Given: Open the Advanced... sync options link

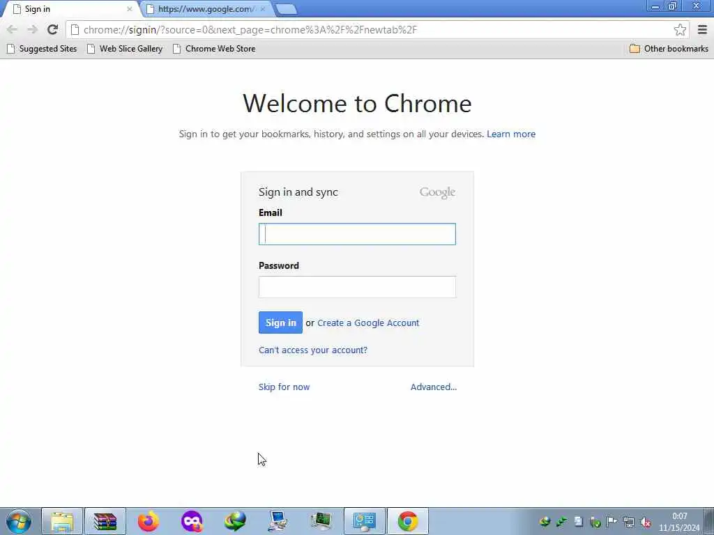Looking at the screenshot, I should point(434,387).
